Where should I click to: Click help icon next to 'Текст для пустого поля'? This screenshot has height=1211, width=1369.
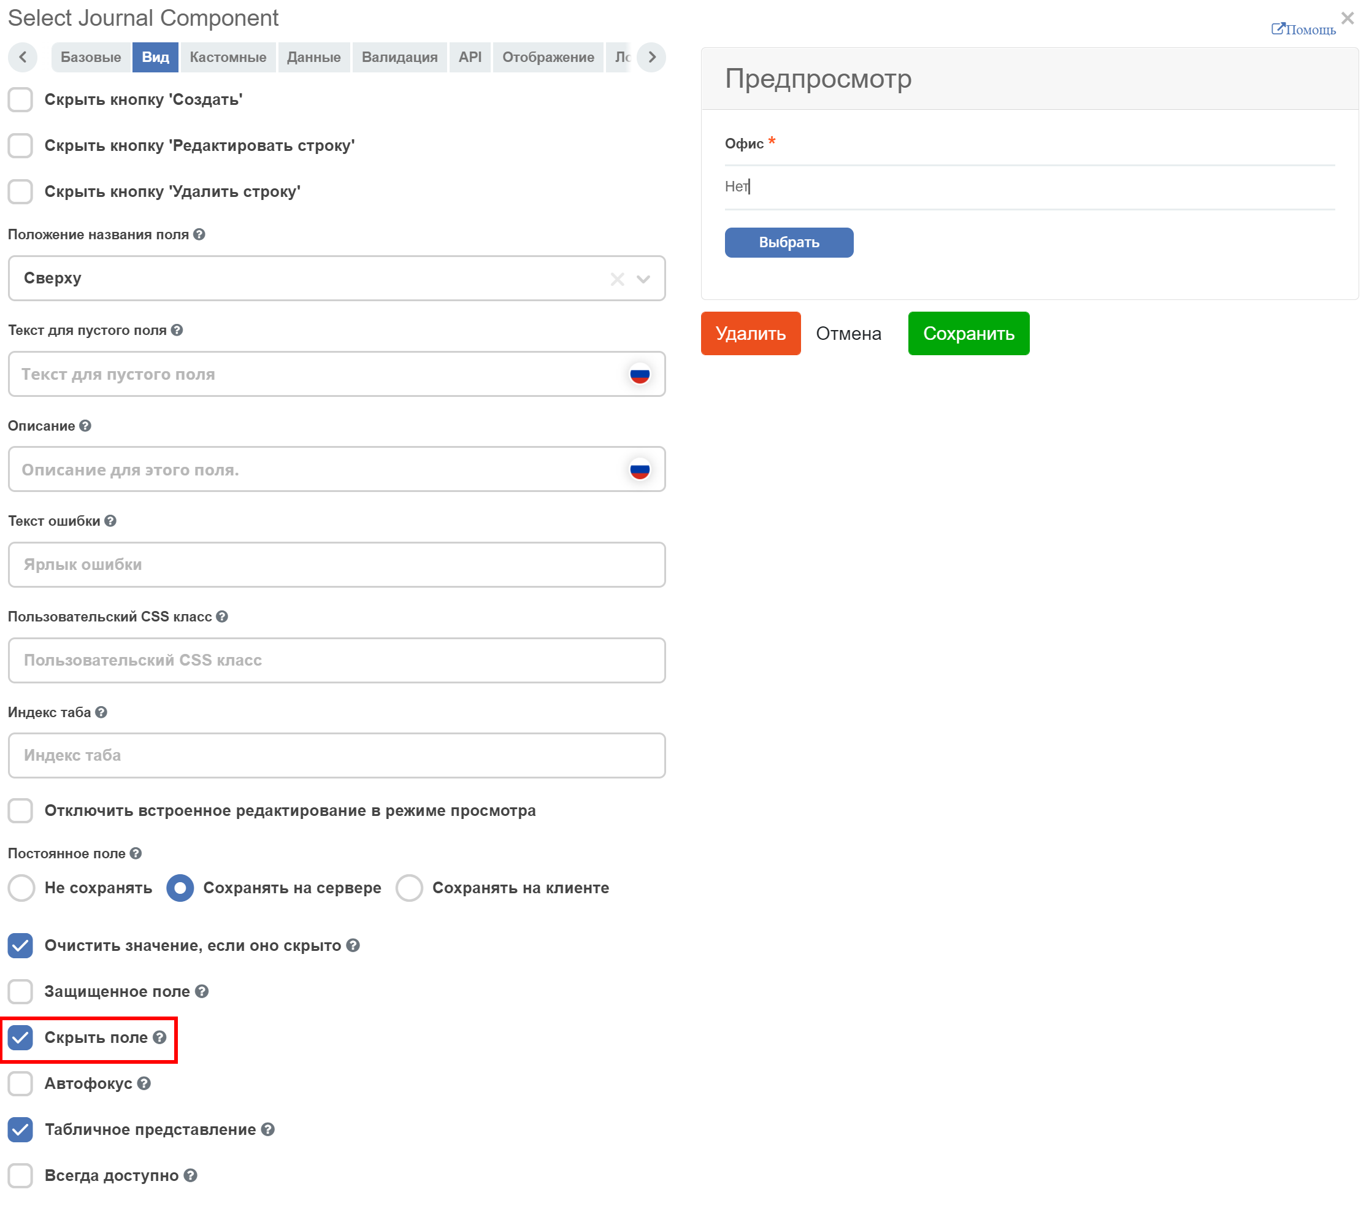[x=177, y=330]
